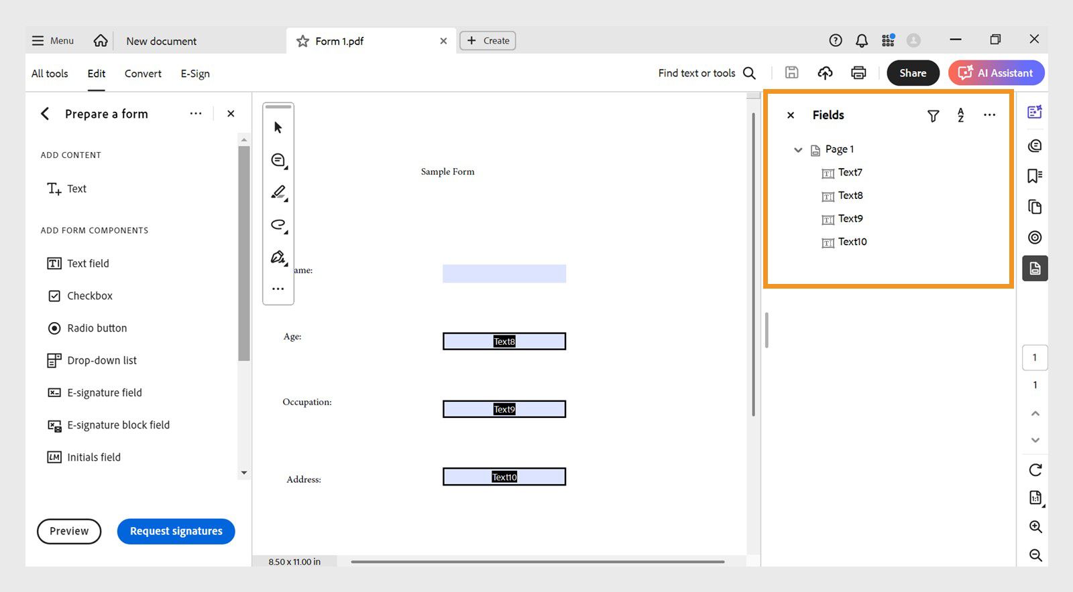Open the All tools tab
This screenshot has height=592, width=1073.
point(50,74)
